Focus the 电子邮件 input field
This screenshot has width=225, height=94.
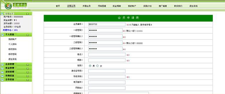pyautogui.click(x=107, y=82)
